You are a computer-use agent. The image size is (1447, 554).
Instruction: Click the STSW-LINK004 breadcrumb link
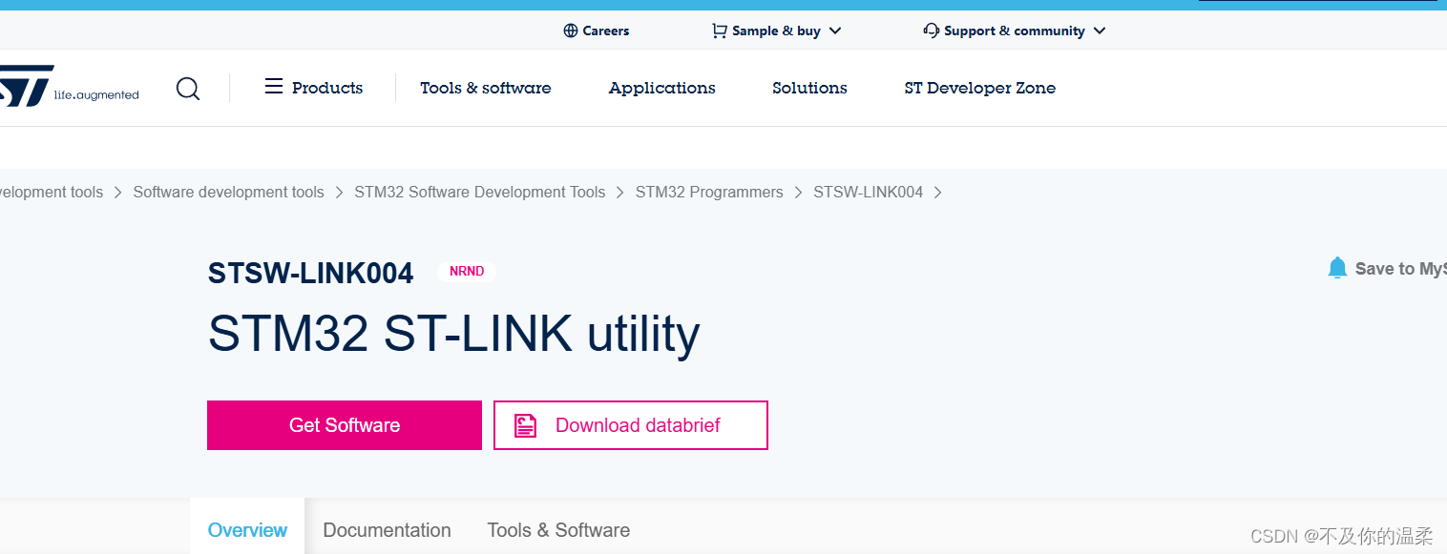(x=869, y=193)
